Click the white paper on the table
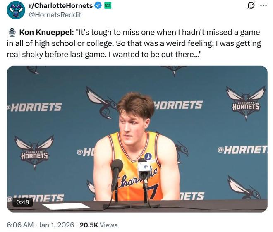 66,206
